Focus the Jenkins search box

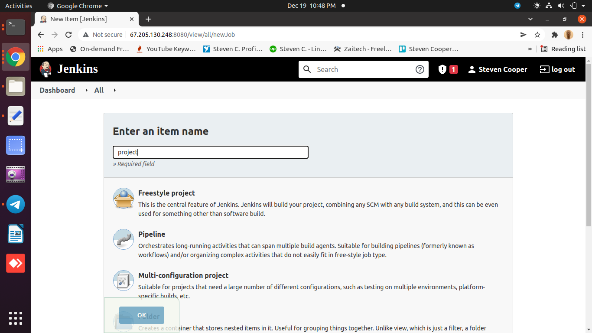(x=363, y=69)
